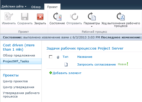
Task: Click the Рабочий процесс ribbon group label
Action: (94, 32)
